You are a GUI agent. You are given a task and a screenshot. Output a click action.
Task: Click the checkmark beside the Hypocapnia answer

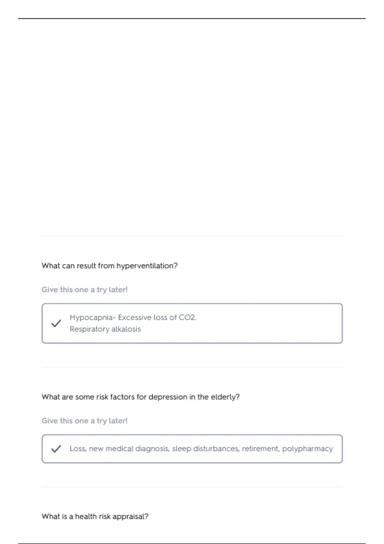[56, 323]
